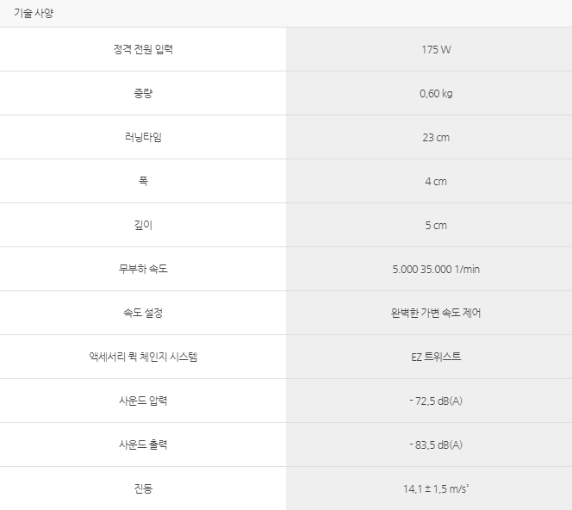572x510 pixels.
Task: Click the EZ 트위스트 value
Action: click(436, 357)
